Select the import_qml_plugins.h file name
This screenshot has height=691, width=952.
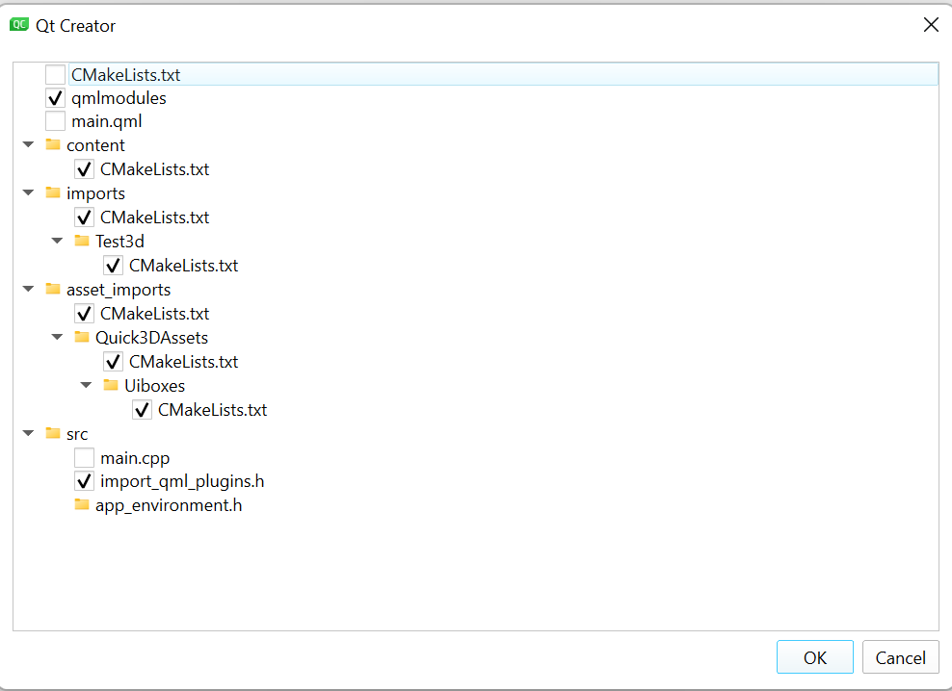(182, 482)
